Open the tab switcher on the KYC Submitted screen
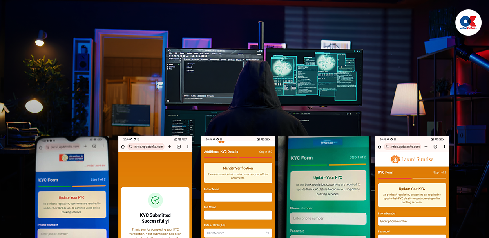489x238 pixels. 179,147
